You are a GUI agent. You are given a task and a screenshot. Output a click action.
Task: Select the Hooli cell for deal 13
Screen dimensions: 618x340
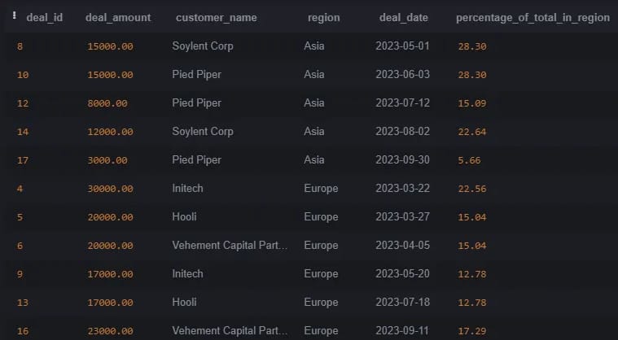coord(184,303)
